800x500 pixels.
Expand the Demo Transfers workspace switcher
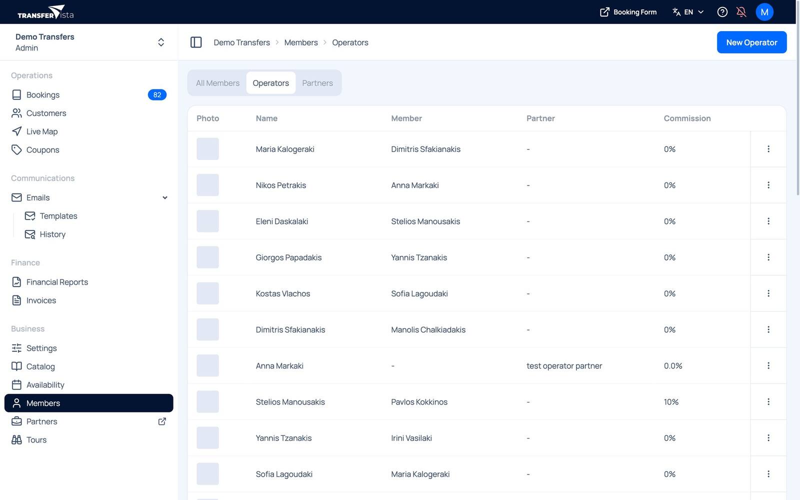tap(89, 42)
